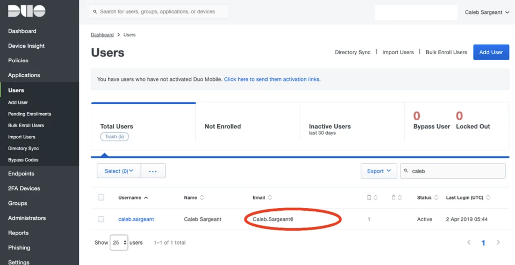Click the blue Add User button
The width and height of the screenshot is (515, 265).
pyautogui.click(x=491, y=52)
